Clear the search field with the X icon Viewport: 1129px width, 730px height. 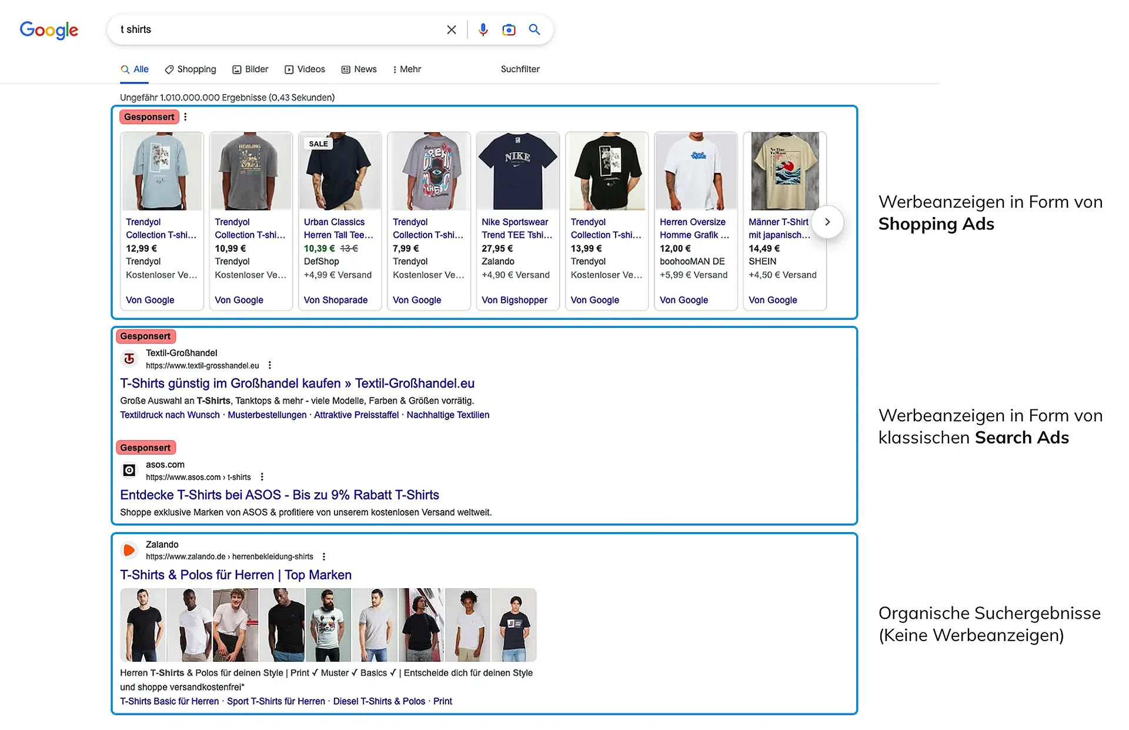(x=451, y=29)
